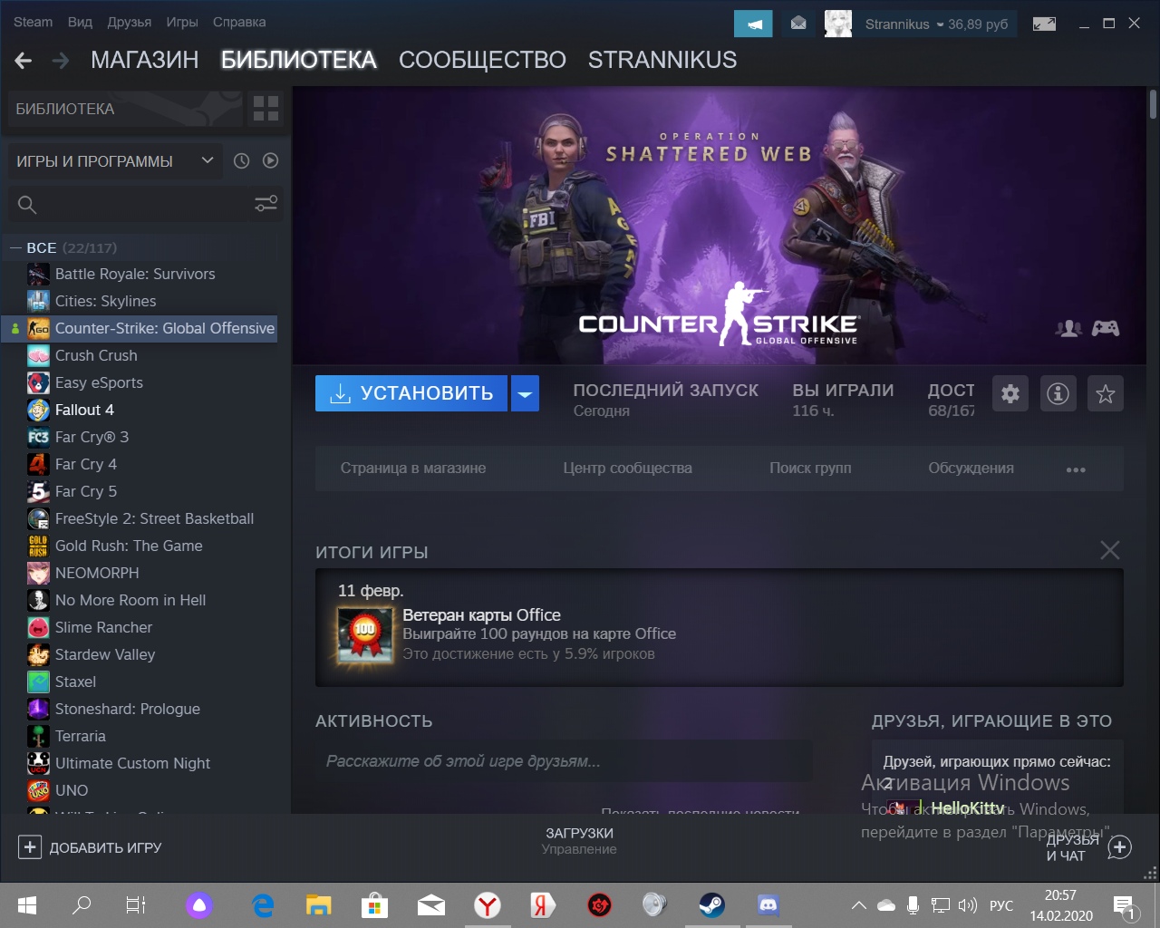Click the Steam announcements megaphone icon
Screen dimensions: 1160x928
pos(753,24)
